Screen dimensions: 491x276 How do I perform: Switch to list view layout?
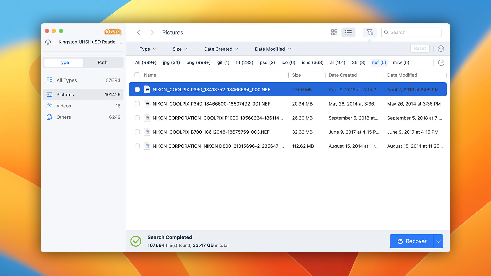pos(348,32)
